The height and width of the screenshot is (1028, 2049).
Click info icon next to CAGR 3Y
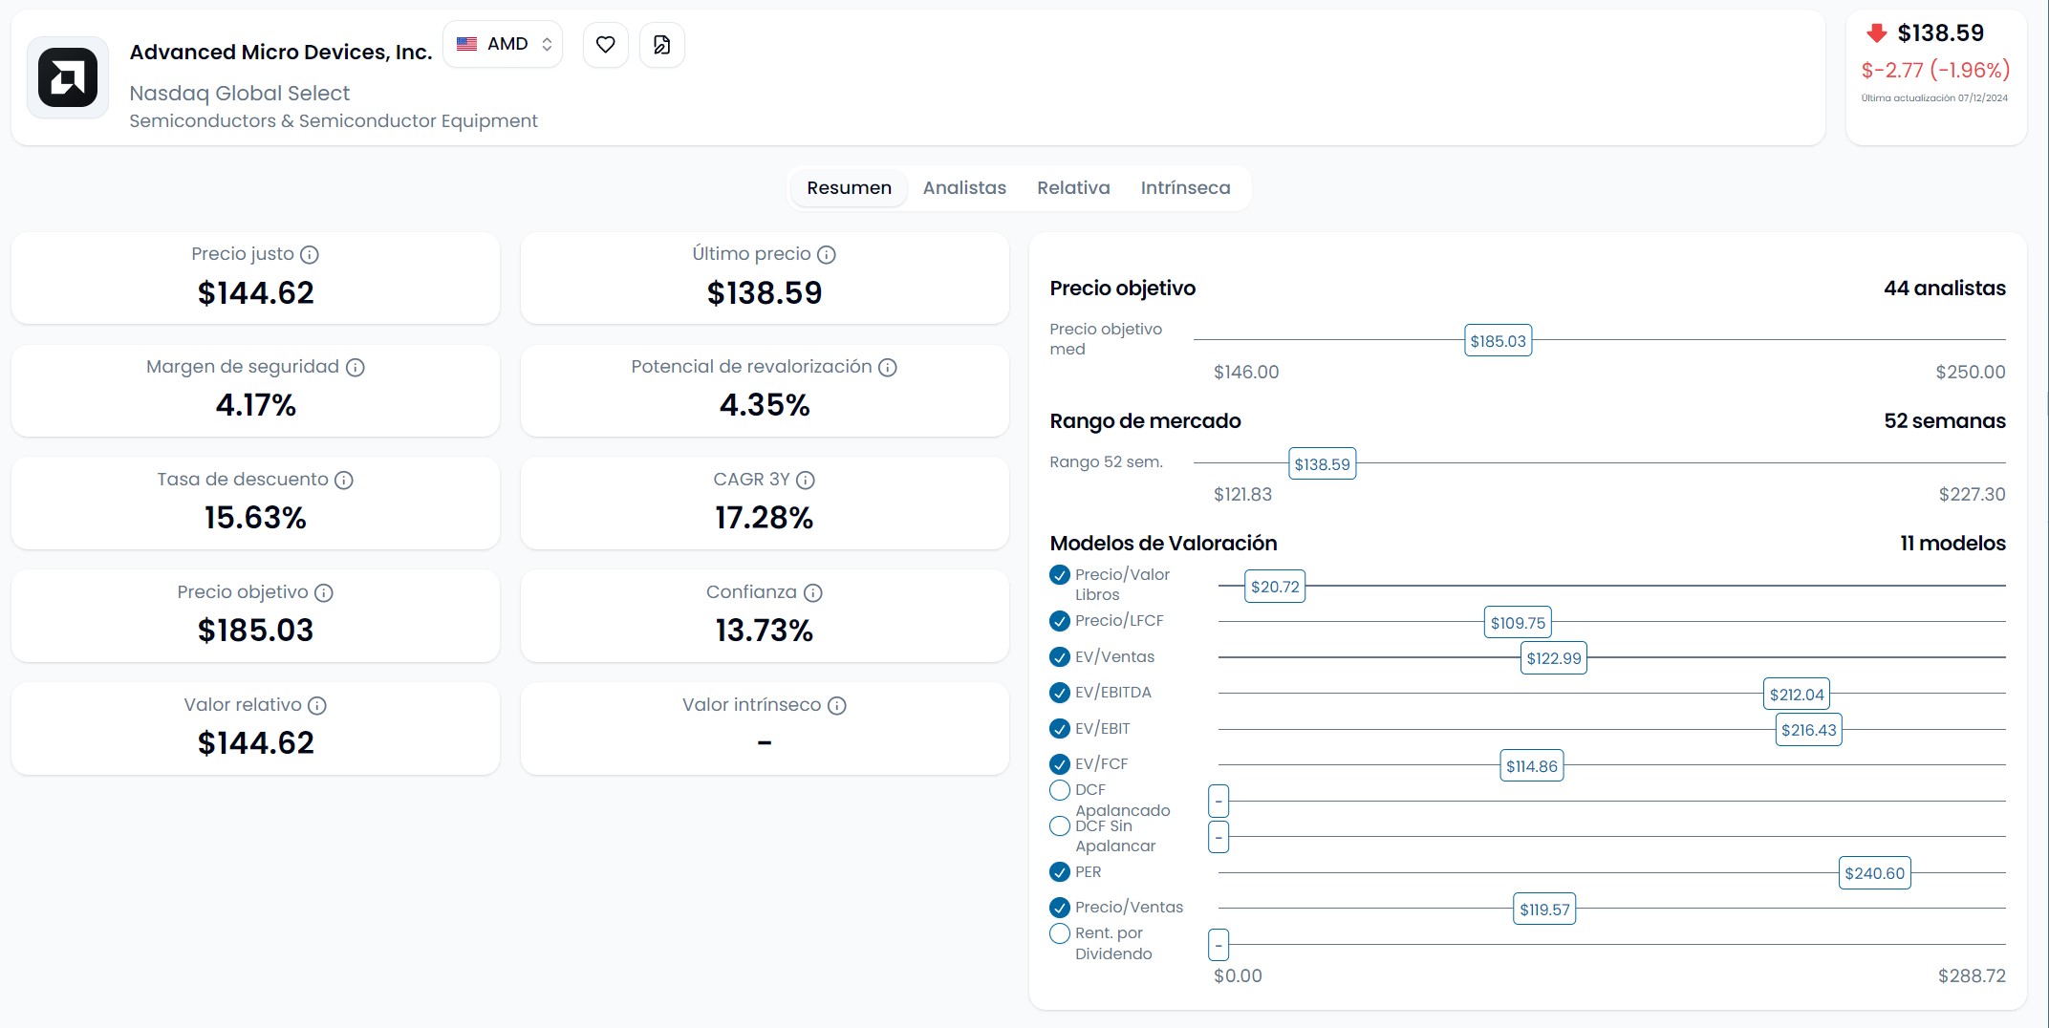[806, 481]
